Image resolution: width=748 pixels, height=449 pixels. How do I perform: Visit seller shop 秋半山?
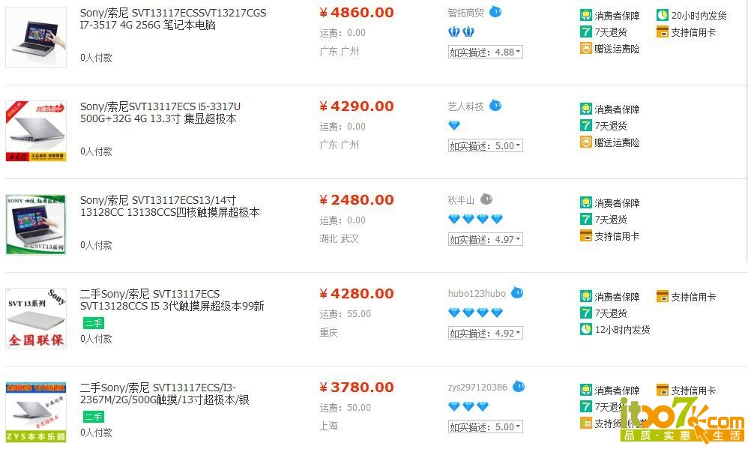click(x=461, y=200)
